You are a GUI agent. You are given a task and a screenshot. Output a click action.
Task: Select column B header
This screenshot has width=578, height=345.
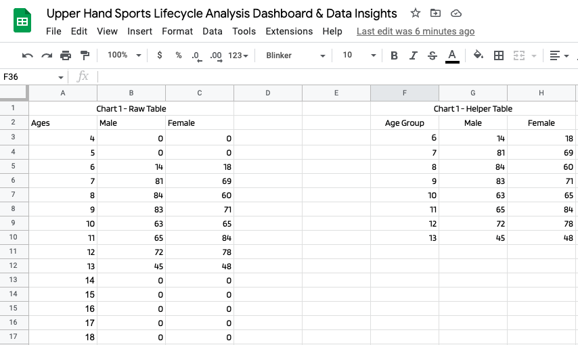(x=131, y=93)
